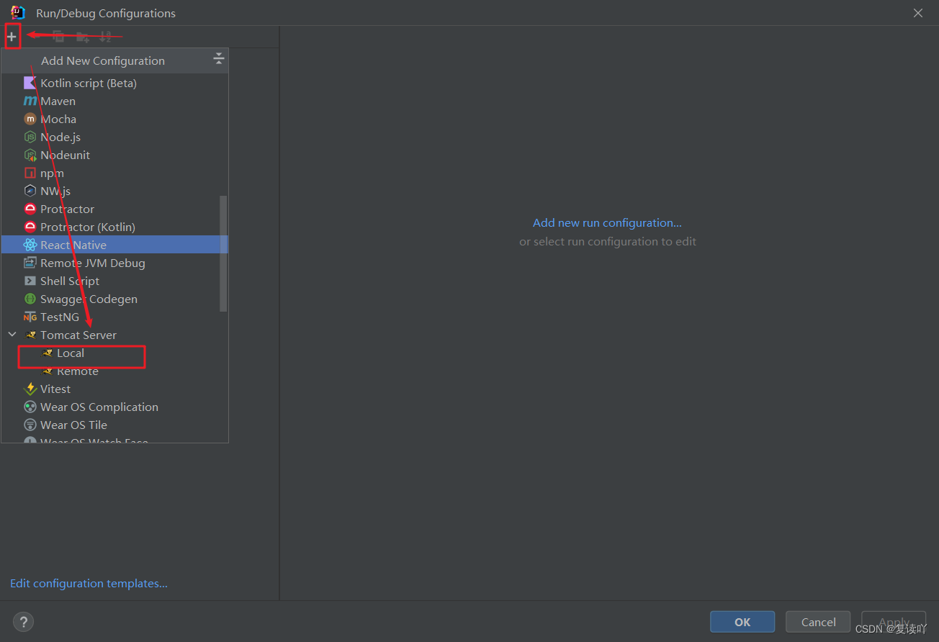Select the Wear OS Complication icon
The image size is (939, 642).
(30, 407)
